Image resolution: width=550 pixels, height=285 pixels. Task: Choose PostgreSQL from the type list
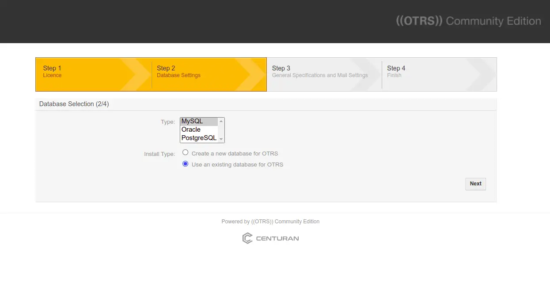click(x=199, y=138)
